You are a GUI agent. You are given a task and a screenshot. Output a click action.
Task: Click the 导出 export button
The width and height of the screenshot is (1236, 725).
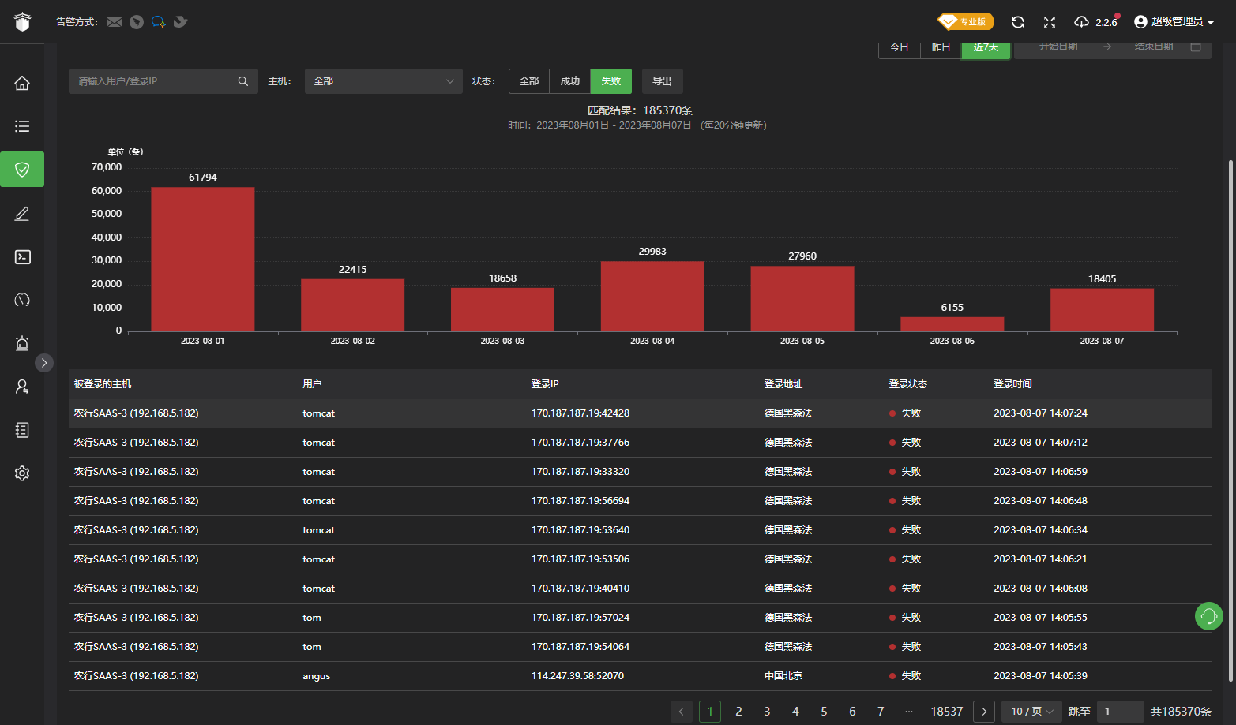(662, 81)
